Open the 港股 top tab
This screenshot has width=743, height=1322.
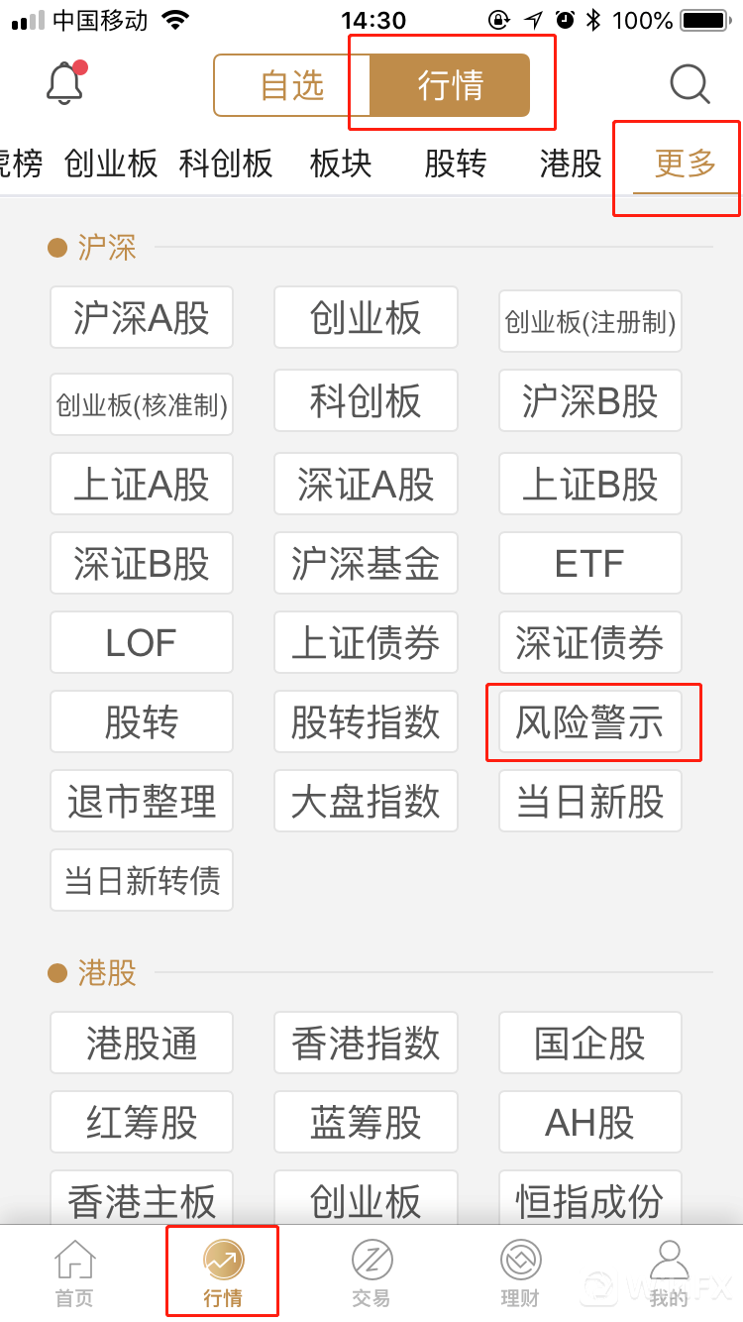pyautogui.click(x=571, y=164)
